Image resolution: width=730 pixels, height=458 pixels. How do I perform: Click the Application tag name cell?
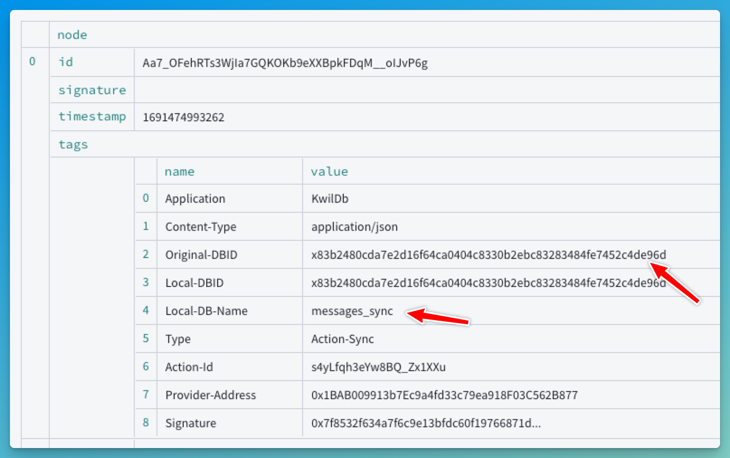(194, 198)
